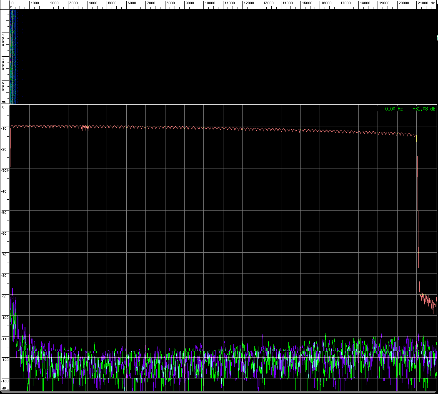Image resolution: width=438 pixels, height=394 pixels.
Task: Click the 16000 label on frequency ruler
Action: click(326, 3)
